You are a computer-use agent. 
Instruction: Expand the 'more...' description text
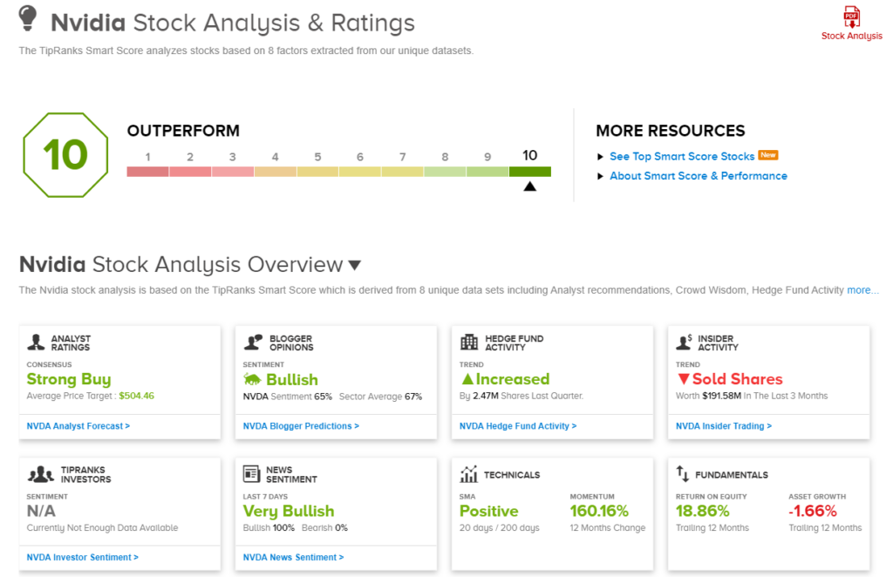coord(862,290)
